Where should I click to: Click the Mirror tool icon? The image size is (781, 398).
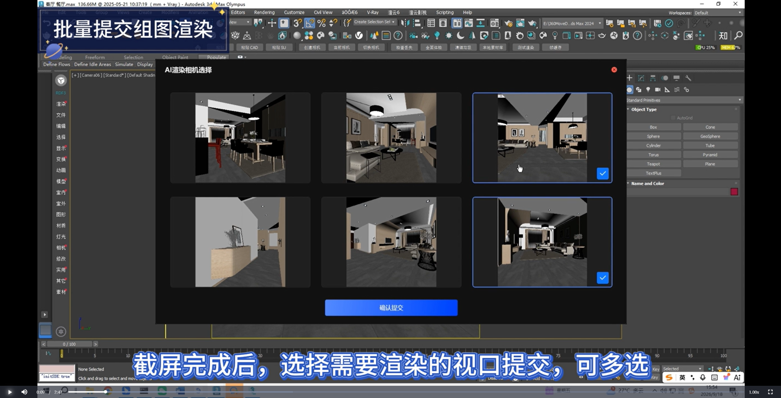405,23
